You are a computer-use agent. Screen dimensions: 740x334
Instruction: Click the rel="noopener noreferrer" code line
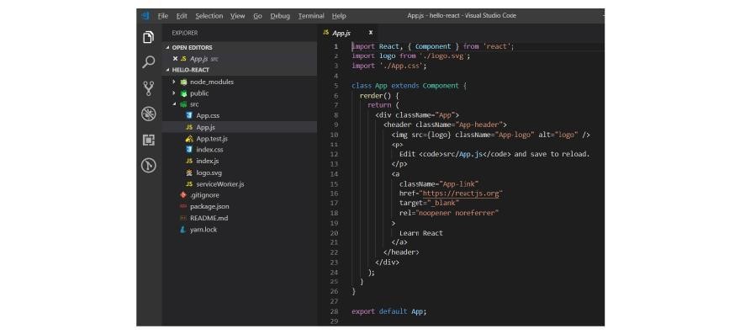point(449,213)
